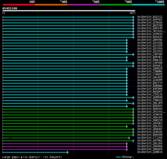Click the UniRef100_Q9LXE5 label
Screen dimensions: 167x159
point(150,103)
